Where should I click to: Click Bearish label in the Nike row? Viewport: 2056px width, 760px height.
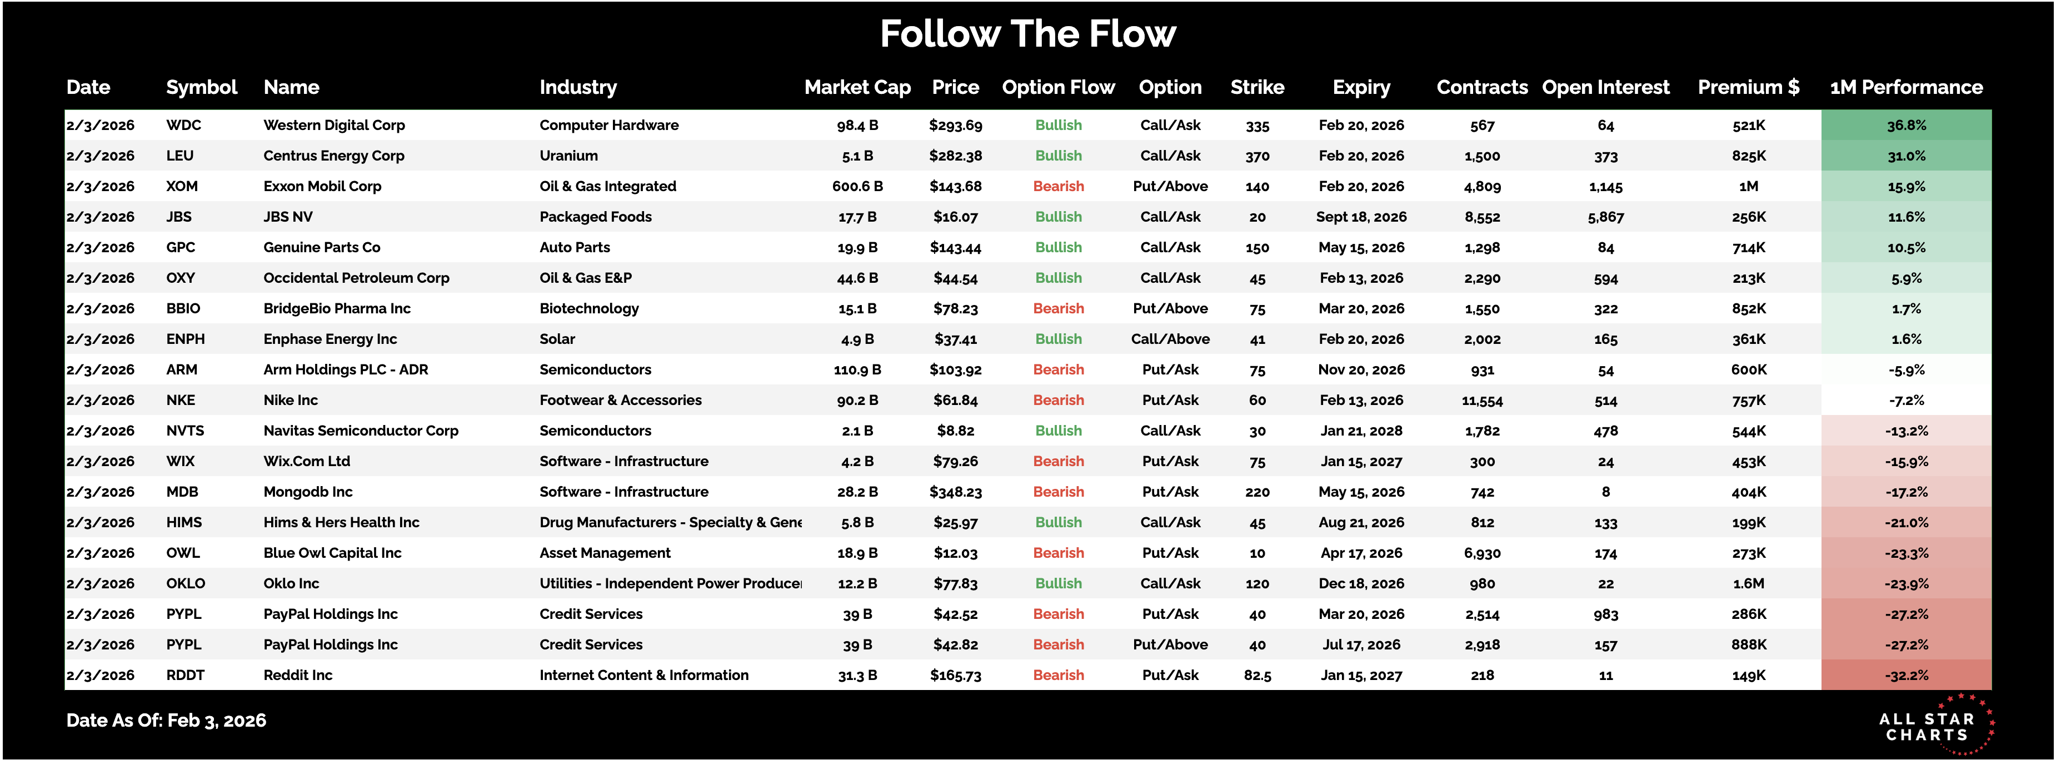click(x=1059, y=400)
